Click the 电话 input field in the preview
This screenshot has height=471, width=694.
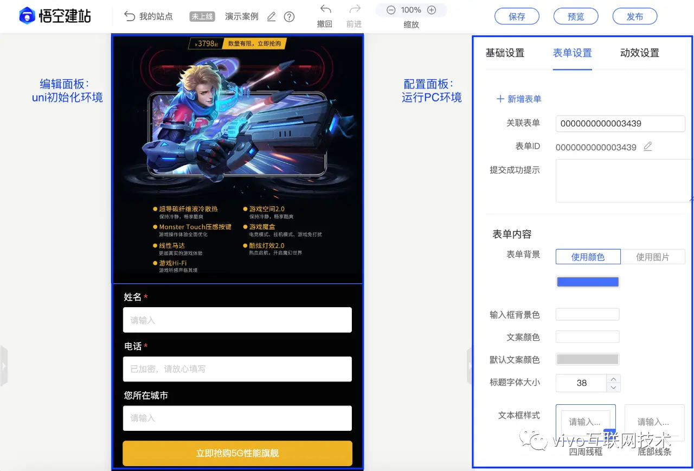tap(237, 369)
